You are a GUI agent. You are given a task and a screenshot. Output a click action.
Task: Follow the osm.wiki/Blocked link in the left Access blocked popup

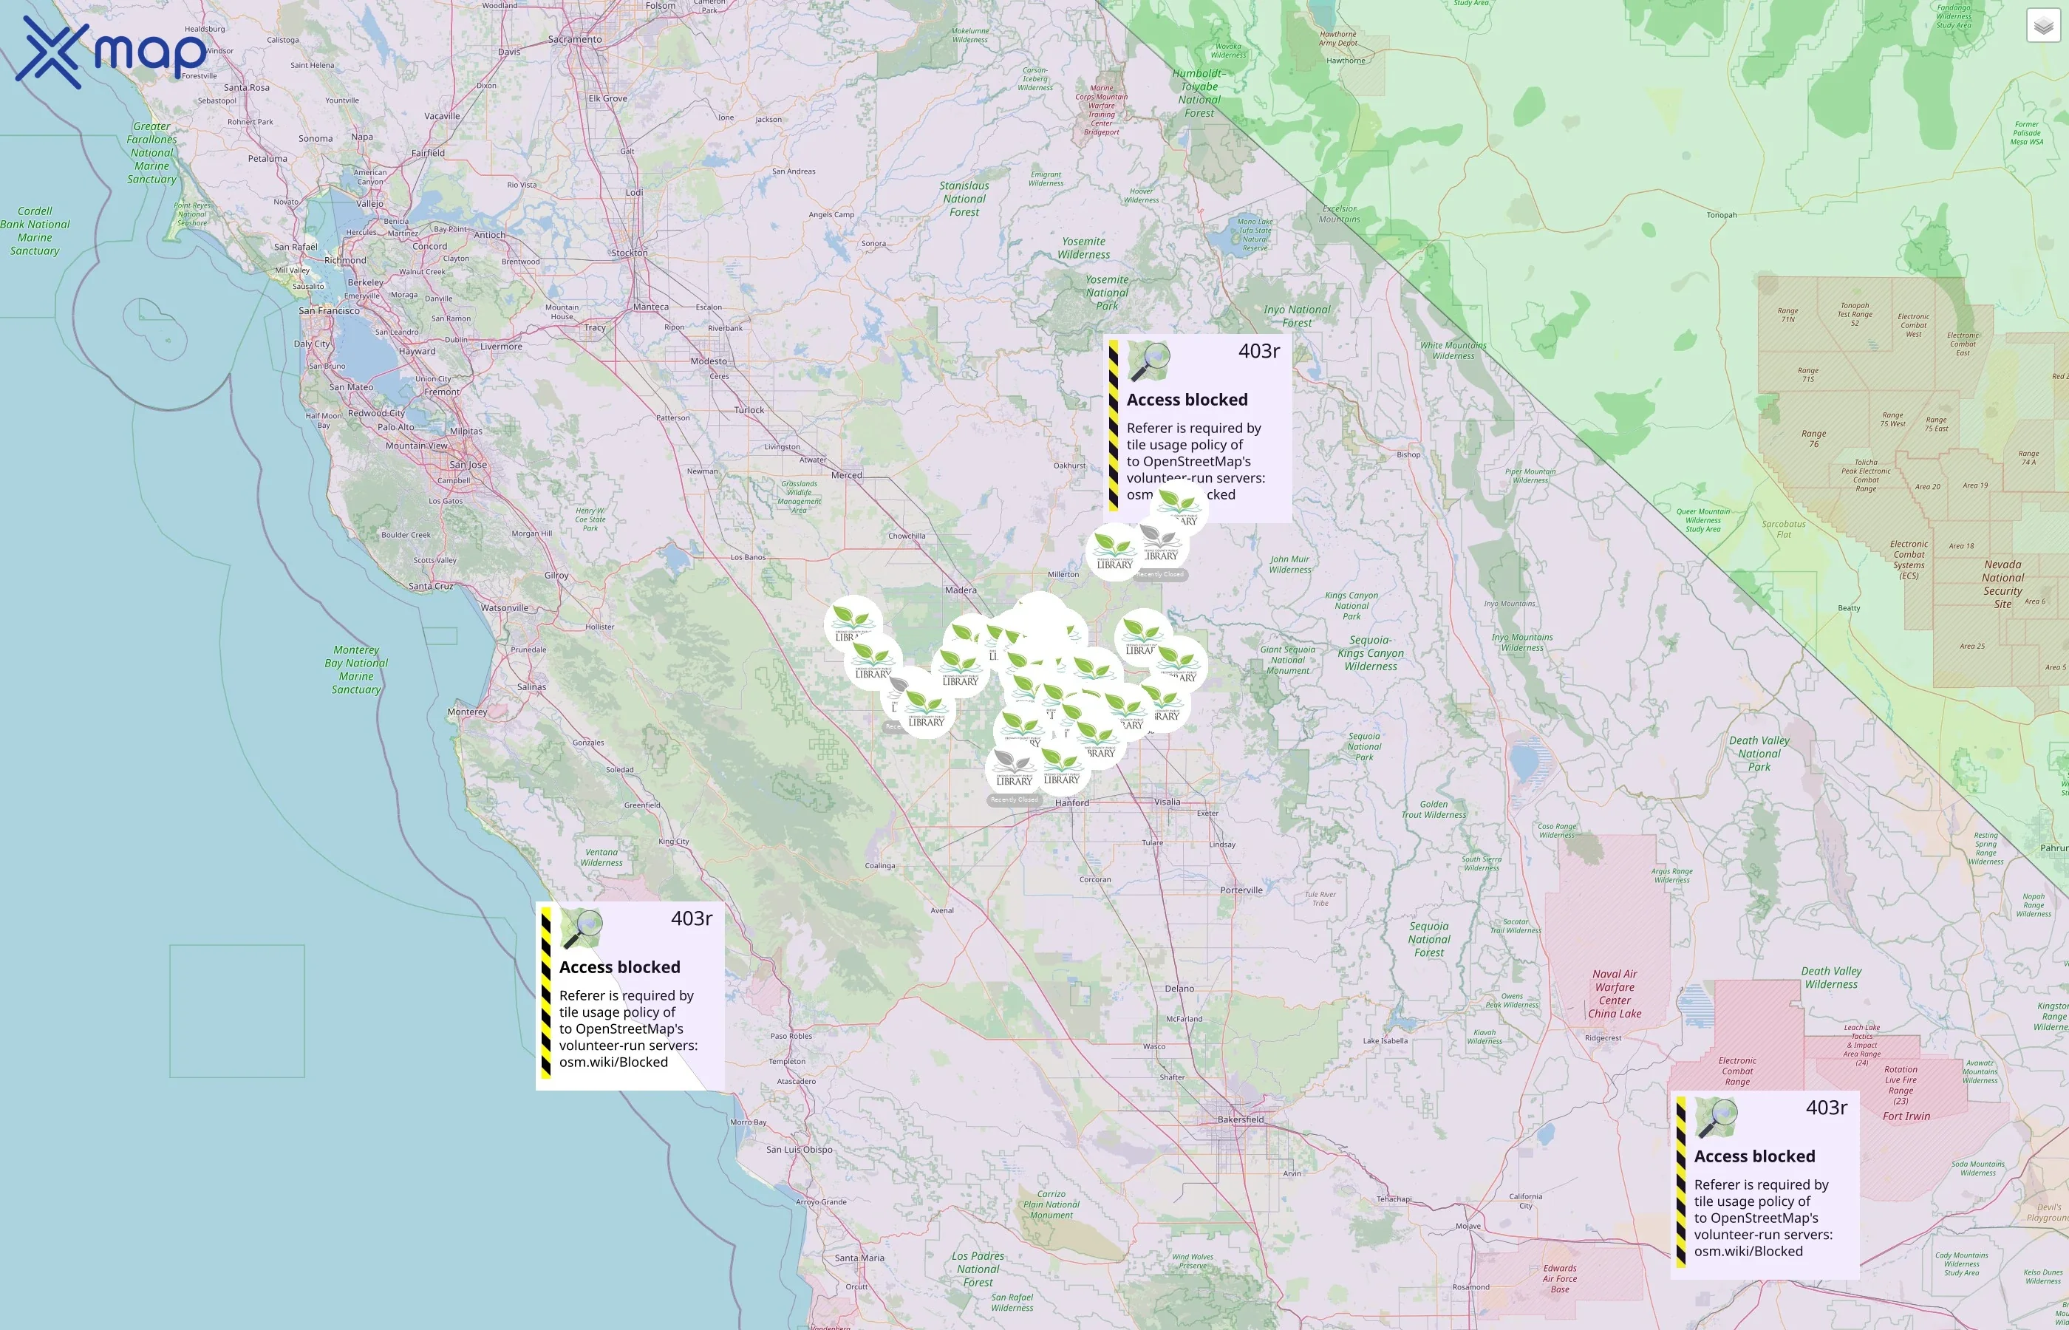click(613, 1061)
